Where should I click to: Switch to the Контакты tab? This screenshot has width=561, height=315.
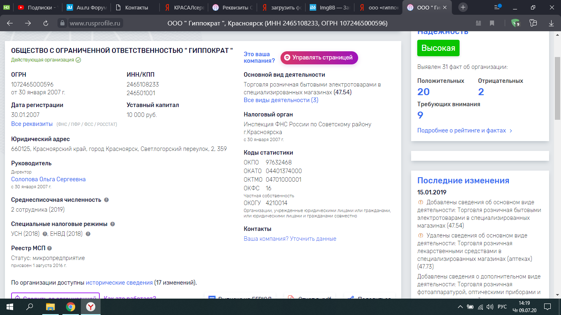[136, 7]
